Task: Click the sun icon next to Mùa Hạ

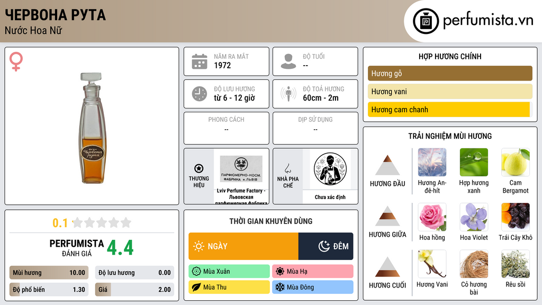Action: click(x=280, y=272)
